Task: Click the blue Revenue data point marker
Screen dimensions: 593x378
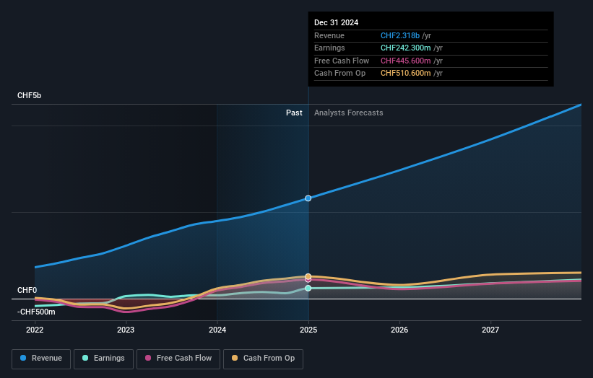Action: (x=308, y=198)
